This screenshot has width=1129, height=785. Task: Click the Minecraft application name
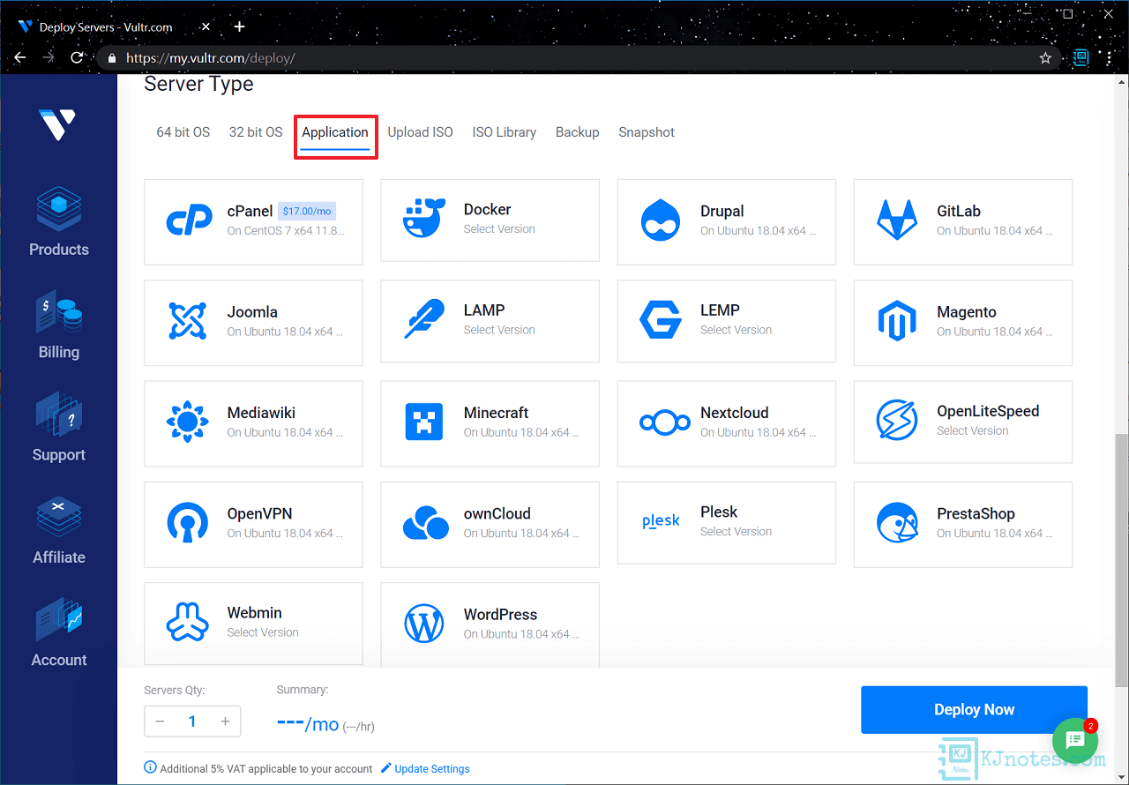click(496, 413)
